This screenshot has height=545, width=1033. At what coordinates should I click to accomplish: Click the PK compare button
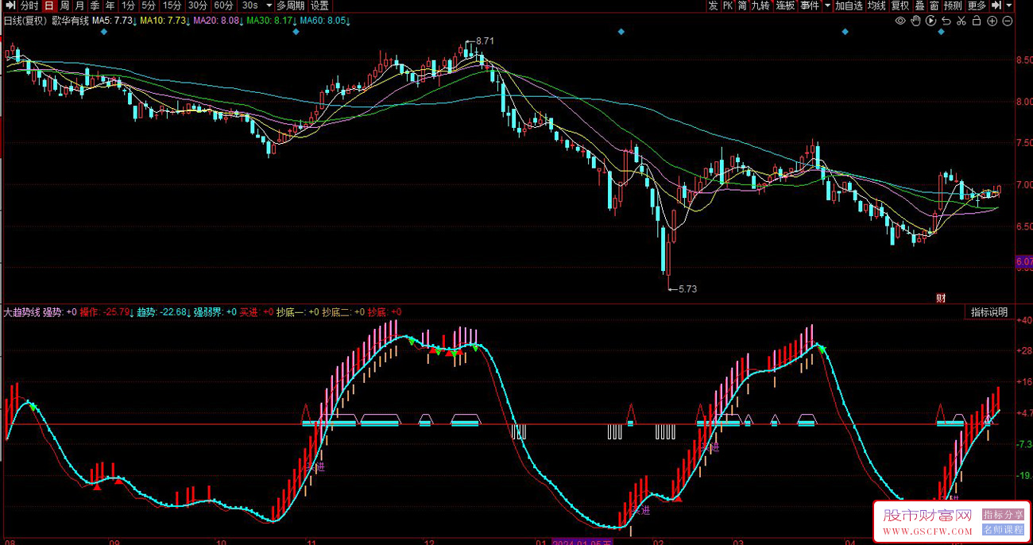(727, 6)
